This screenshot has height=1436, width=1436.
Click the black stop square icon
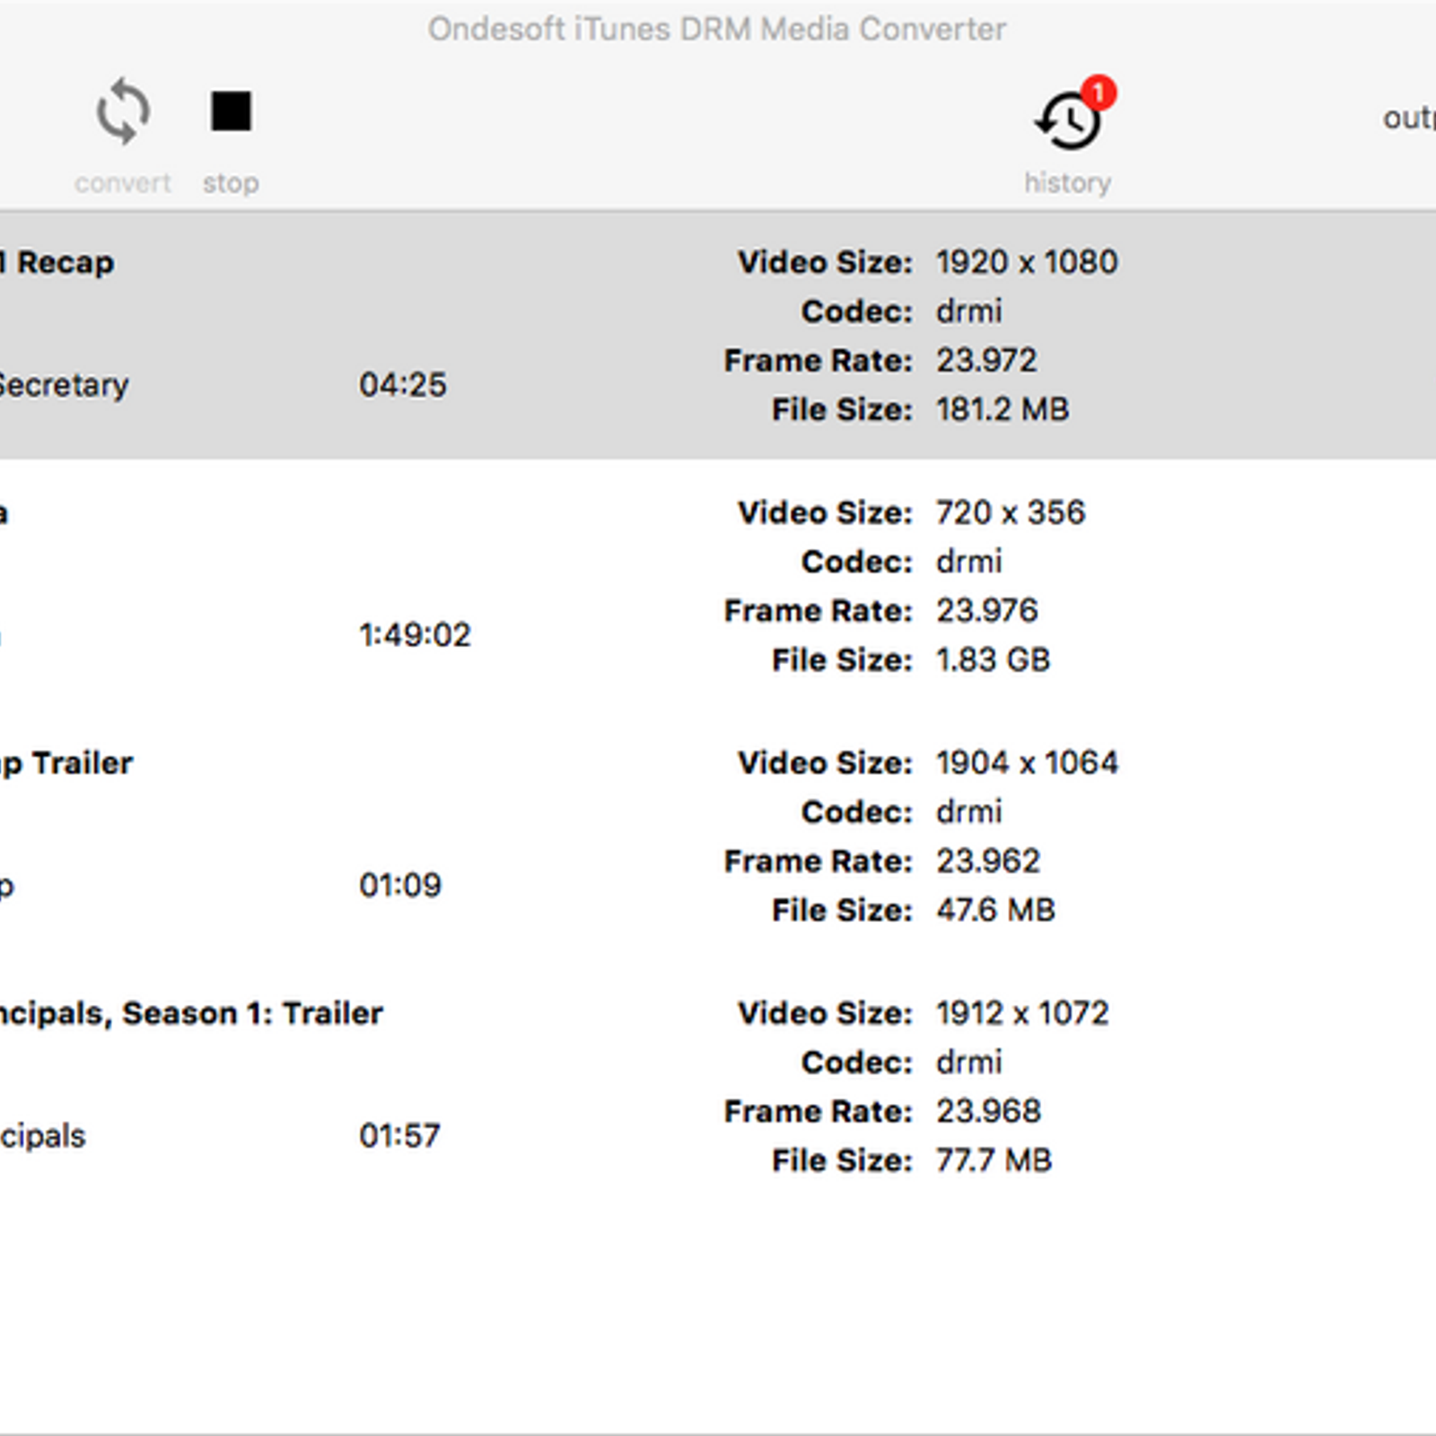tap(231, 111)
